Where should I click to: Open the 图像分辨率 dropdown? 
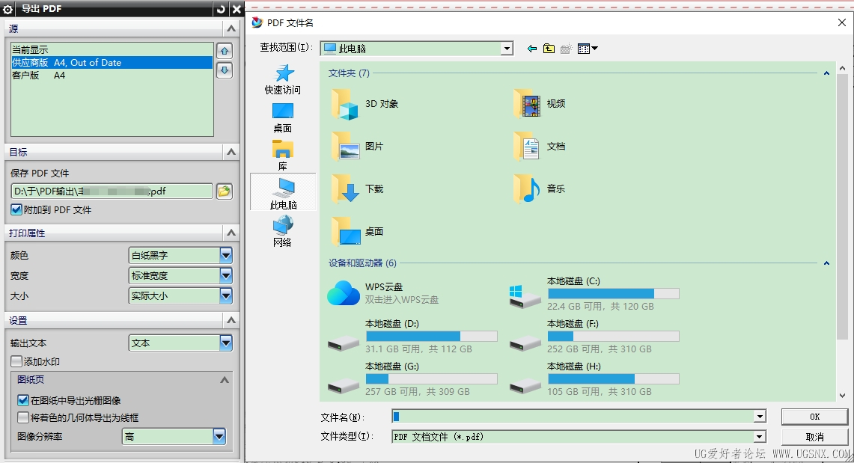click(x=219, y=436)
